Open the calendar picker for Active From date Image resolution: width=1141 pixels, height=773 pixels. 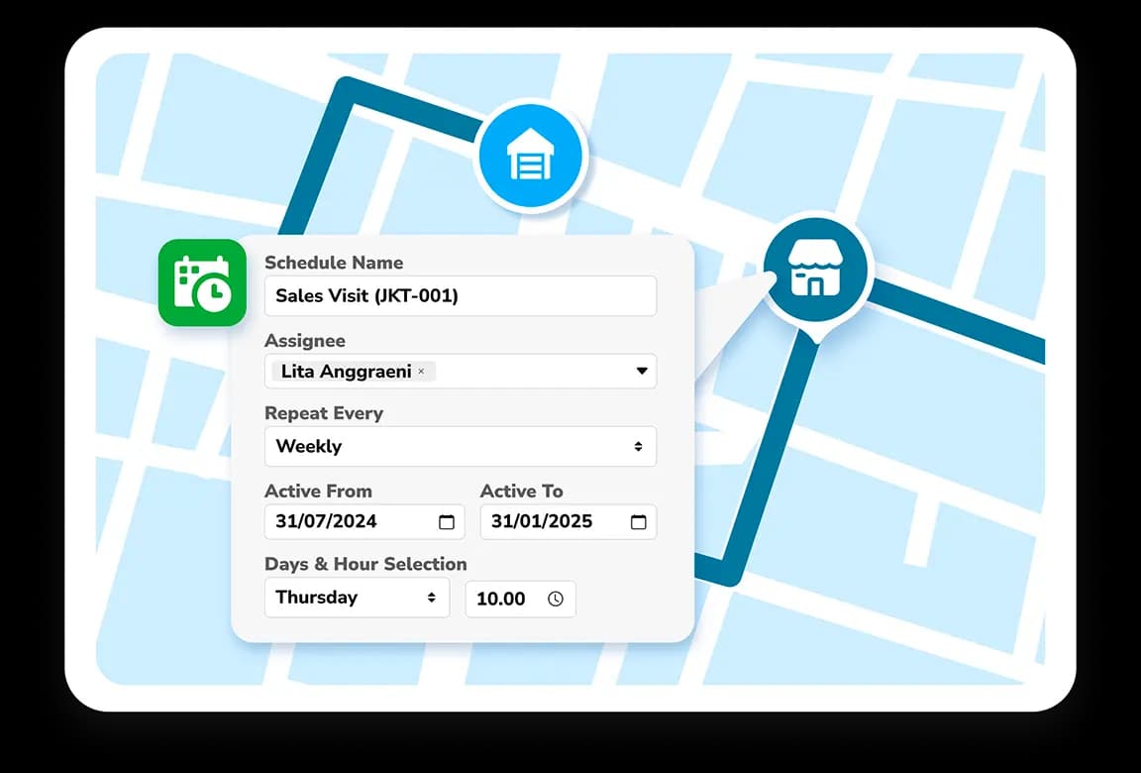tap(445, 521)
